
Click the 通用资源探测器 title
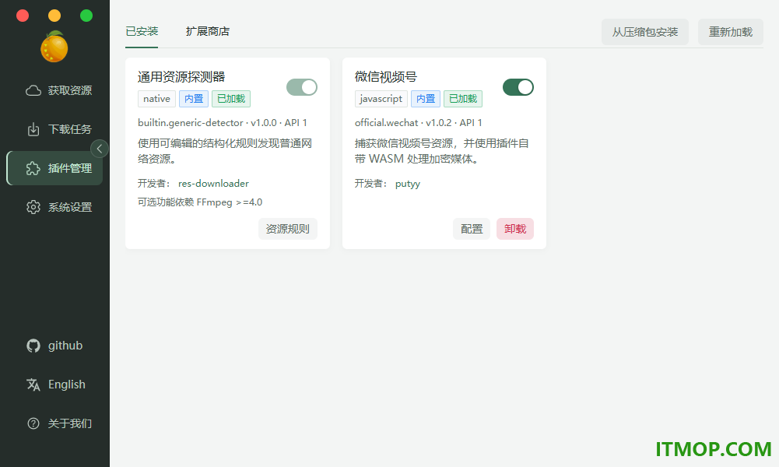(x=181, y=77)
